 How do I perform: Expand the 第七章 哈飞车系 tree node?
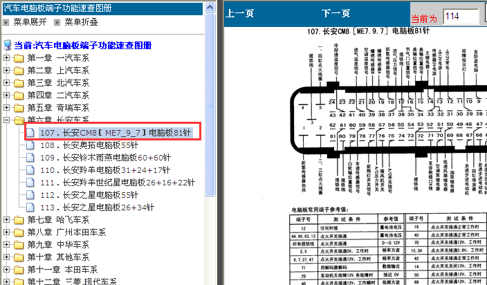coord(6,220)
